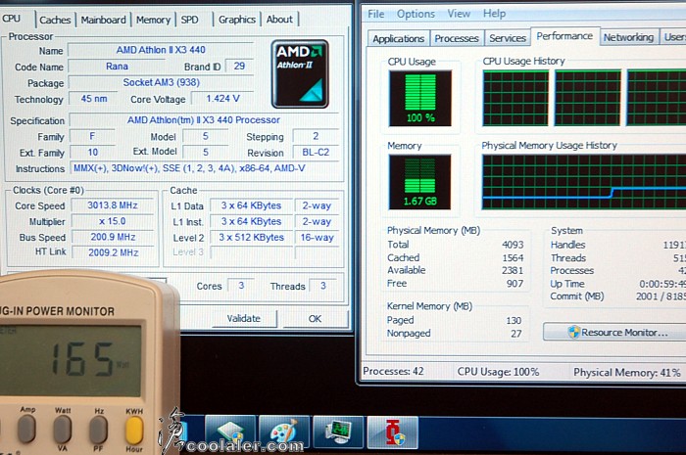Select the Family value 'F'
686x455 pixels.
click(x=92, y=136)
